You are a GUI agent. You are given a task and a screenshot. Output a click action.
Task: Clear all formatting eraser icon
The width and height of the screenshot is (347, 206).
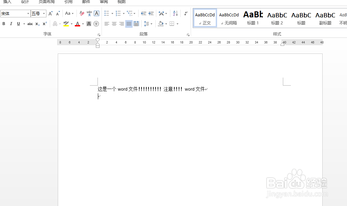pos(82,13)
